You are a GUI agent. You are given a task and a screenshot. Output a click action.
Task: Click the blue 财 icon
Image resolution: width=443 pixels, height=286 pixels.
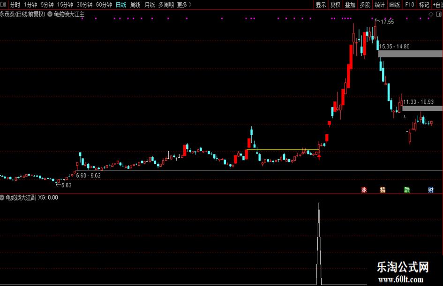click(430, 190)
